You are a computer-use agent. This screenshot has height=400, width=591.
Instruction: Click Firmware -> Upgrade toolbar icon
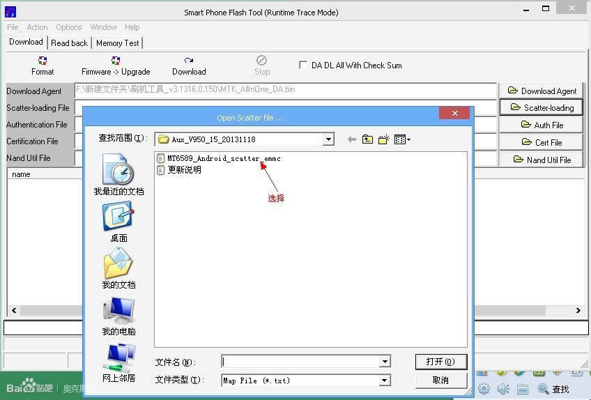click(116, 66)
